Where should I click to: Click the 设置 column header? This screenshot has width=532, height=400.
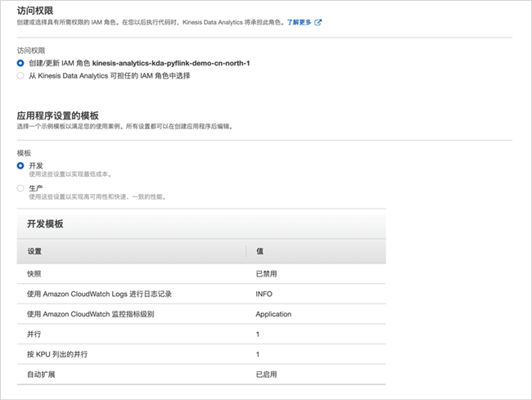34,251
